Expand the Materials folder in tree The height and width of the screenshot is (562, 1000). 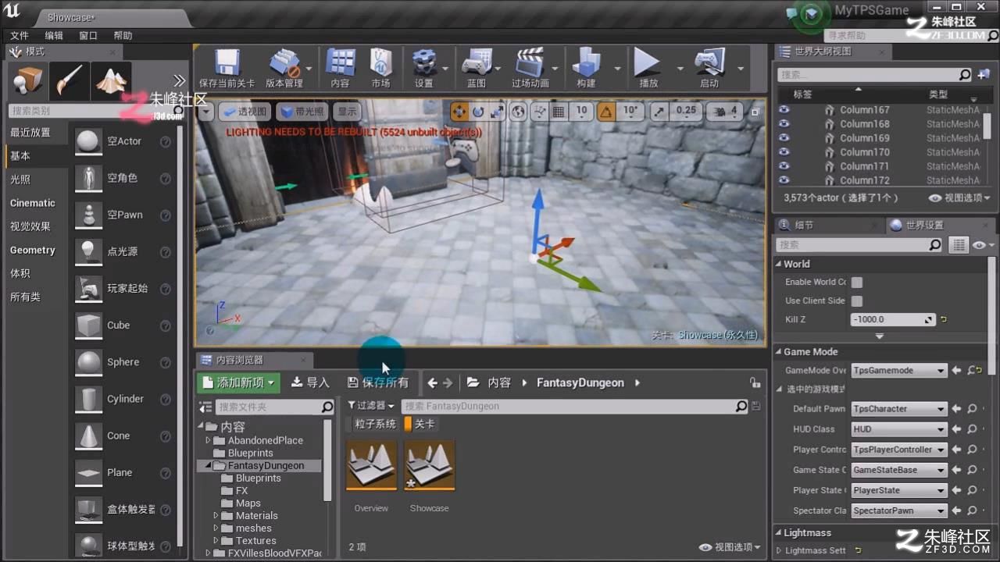click(x=216, y=515)
